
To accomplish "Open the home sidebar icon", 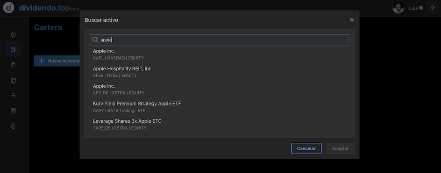I will coord(13,34).
